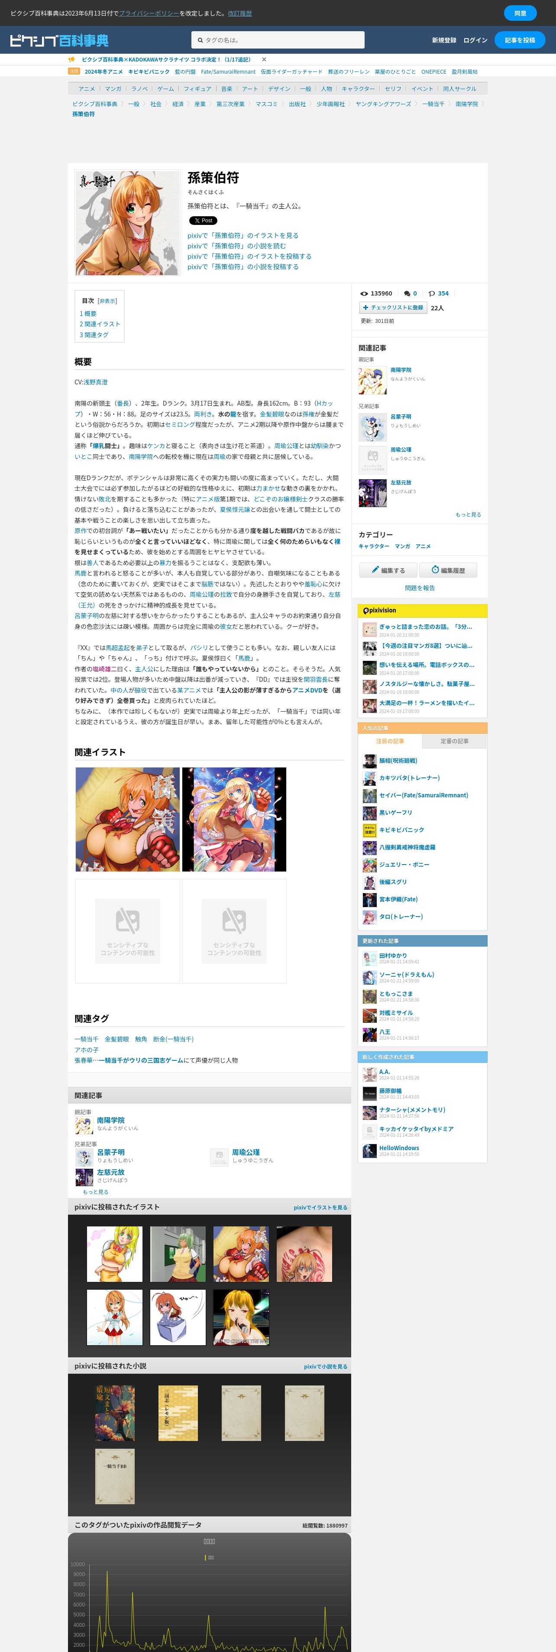Open the 対艦ミサイル updated article
Viewport: 556px width, 1652px height.
(x=396, y=1013)
